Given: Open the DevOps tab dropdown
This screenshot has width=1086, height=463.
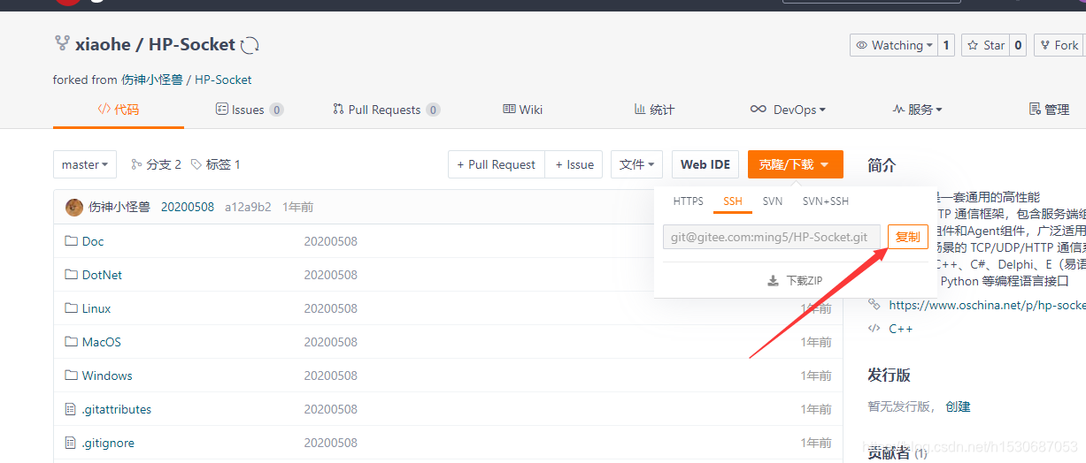Looking at the screenshot, I should [x=788, y=110].
